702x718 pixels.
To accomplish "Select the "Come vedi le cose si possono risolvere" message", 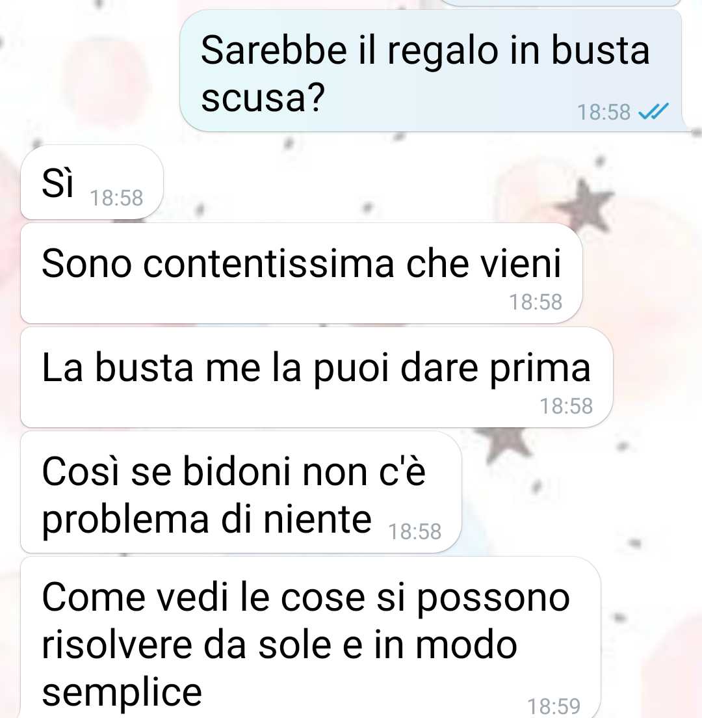I will click(310, 637).
